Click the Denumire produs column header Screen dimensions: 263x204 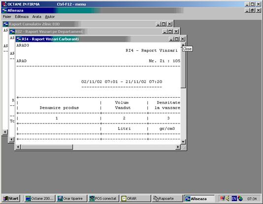(59, 108)
